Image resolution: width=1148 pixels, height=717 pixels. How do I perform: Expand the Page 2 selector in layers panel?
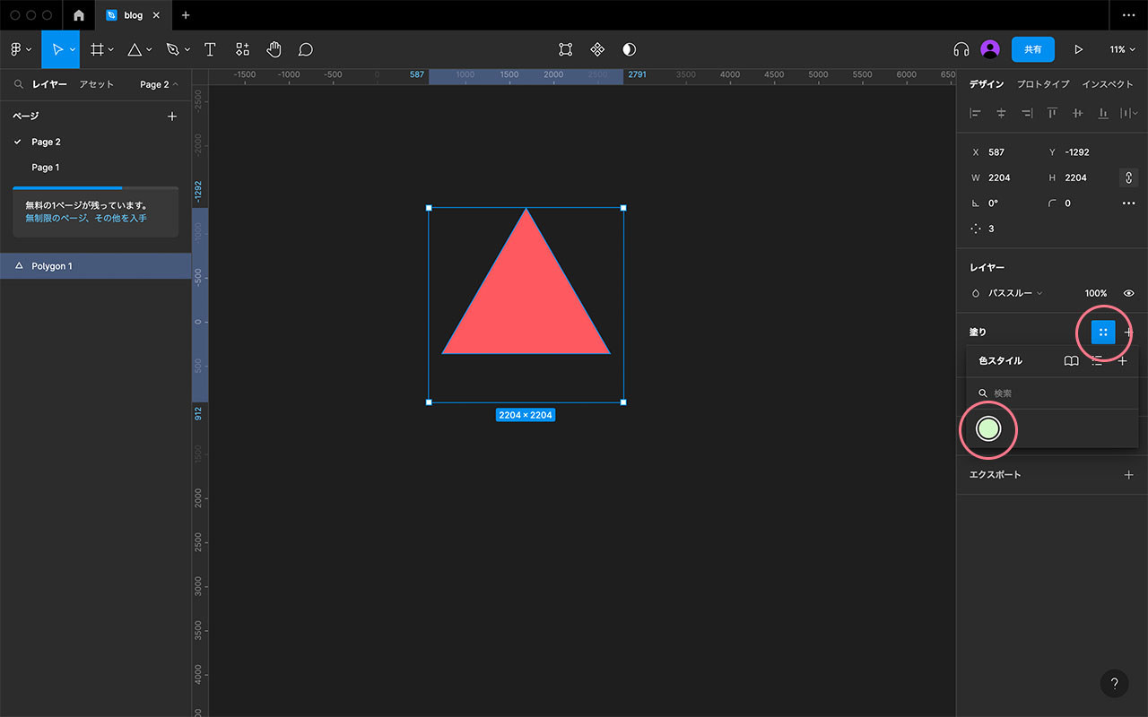159,84
